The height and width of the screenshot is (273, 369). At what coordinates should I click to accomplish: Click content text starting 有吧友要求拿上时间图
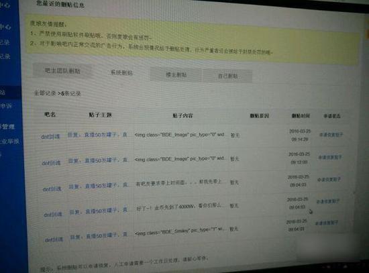pos(179,182)
